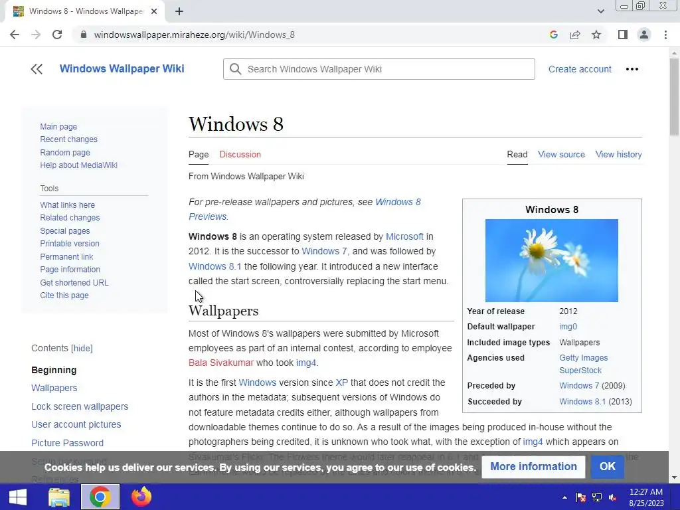Accept cookies with OK button
680x510 pixels.
607,467
